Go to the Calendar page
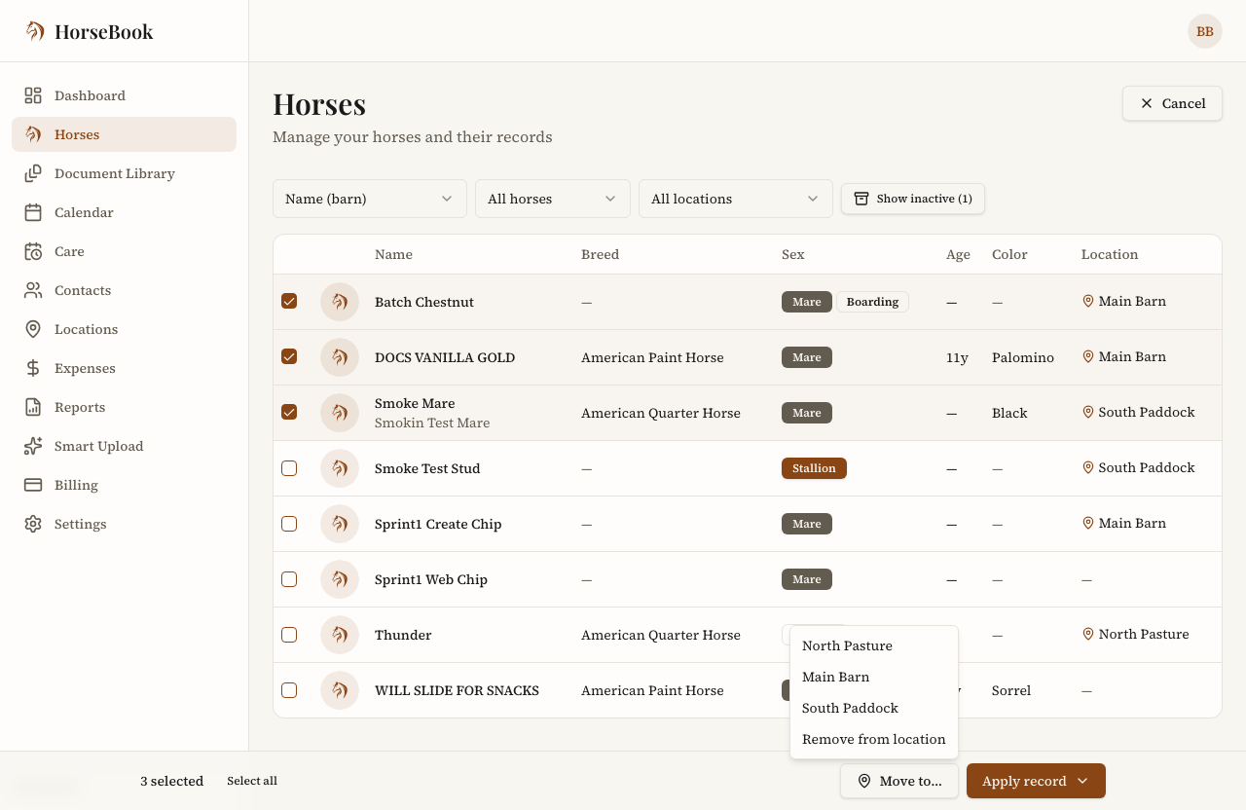Viewport: 1246px width, 810px height. click(x=124, y=212)
